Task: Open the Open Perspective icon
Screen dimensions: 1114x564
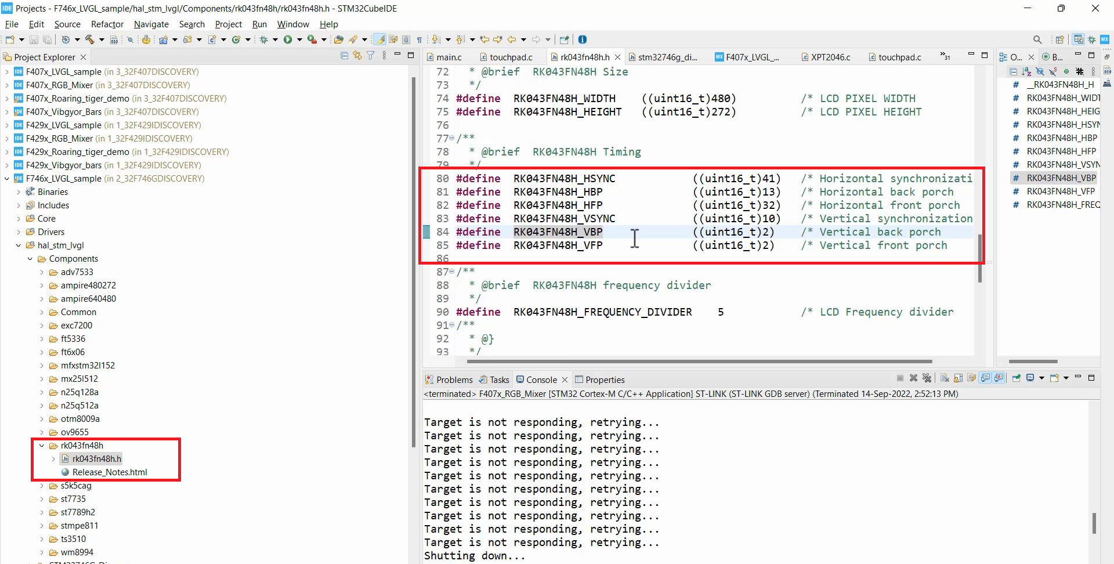Action: [x=1060, y=39]
